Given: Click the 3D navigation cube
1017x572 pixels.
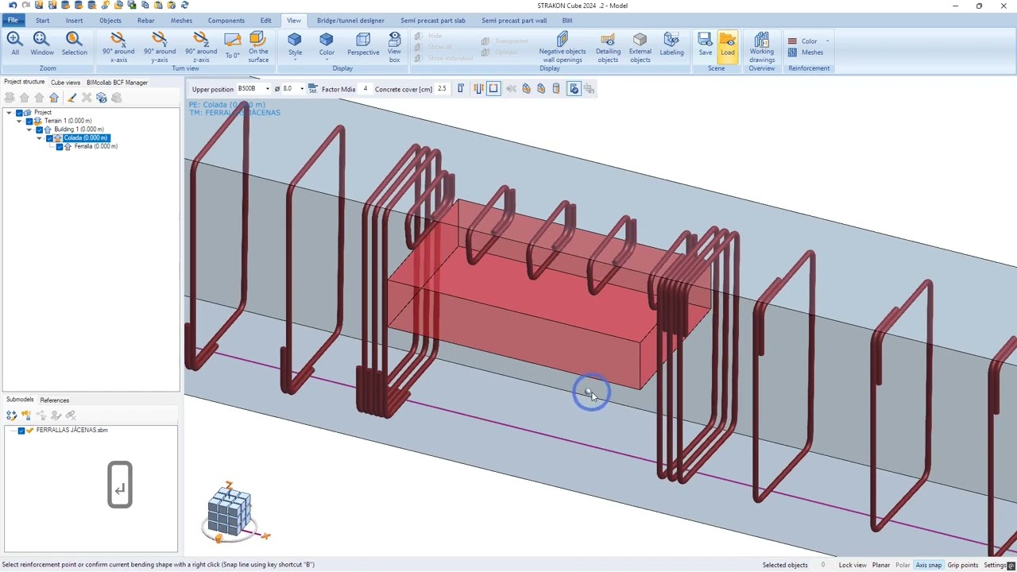Looking at the screenshot, I should [230, 512].
